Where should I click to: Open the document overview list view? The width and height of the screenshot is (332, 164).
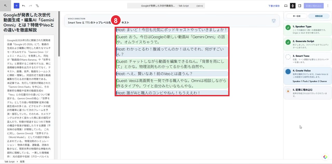[37, 5]
